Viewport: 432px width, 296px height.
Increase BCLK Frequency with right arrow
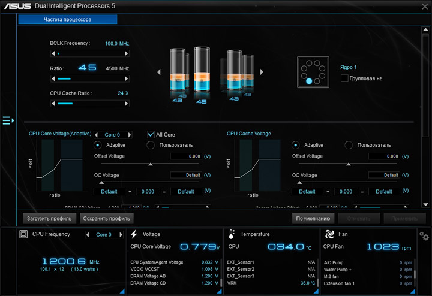[x=126, y=53]
